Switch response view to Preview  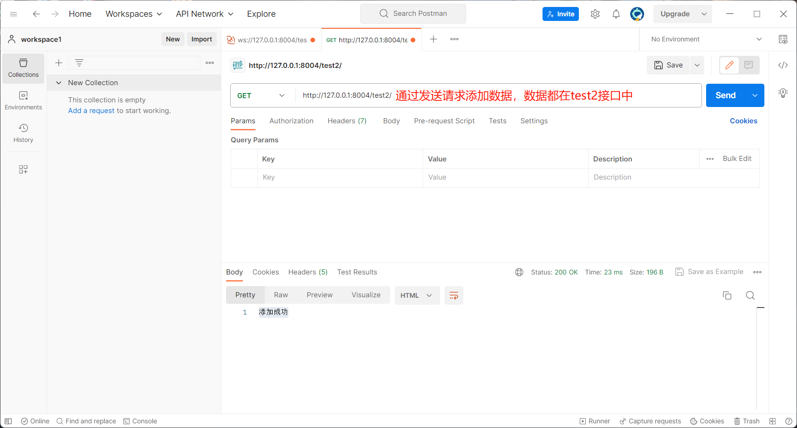pos(320,295)
